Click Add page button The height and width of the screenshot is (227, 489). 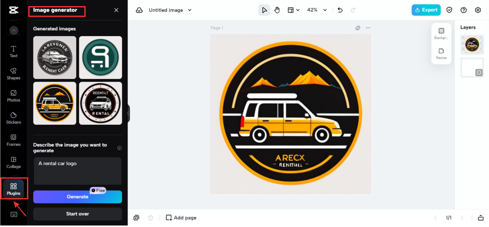point(181,218)
